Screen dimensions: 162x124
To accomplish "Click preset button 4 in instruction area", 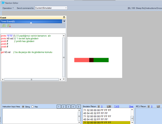I will (x=73, y=107).
